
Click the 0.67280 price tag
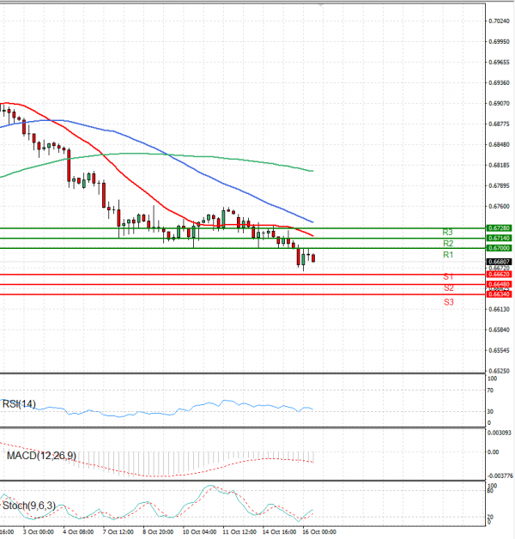(x=500, y=228)
